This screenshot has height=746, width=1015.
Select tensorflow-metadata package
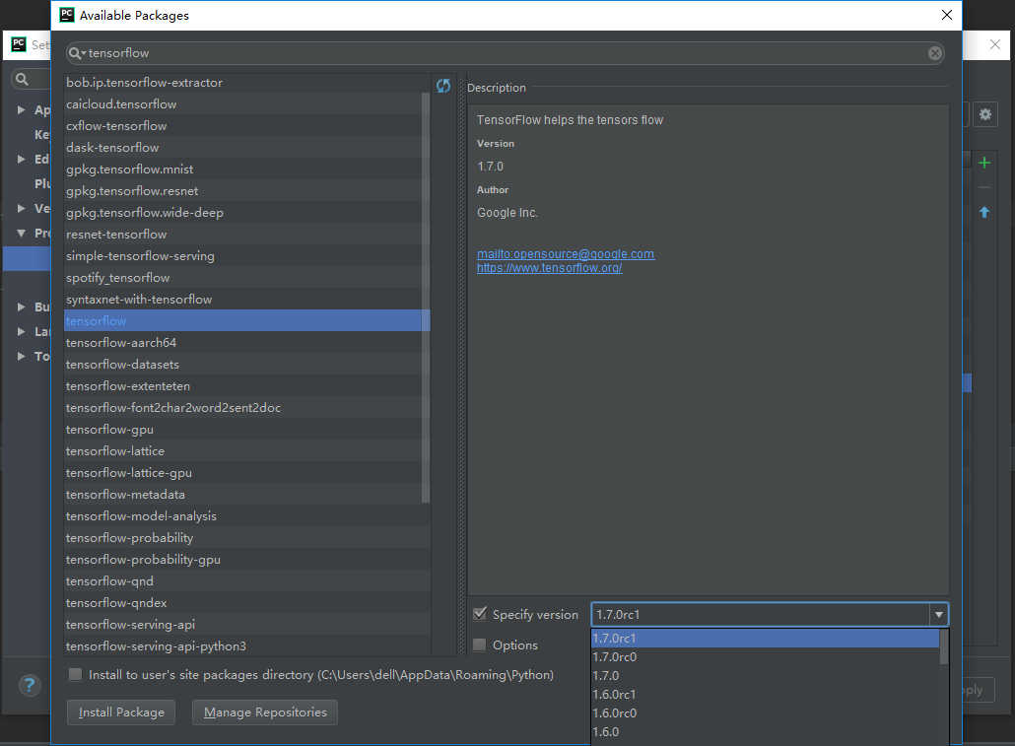(246, 495)
